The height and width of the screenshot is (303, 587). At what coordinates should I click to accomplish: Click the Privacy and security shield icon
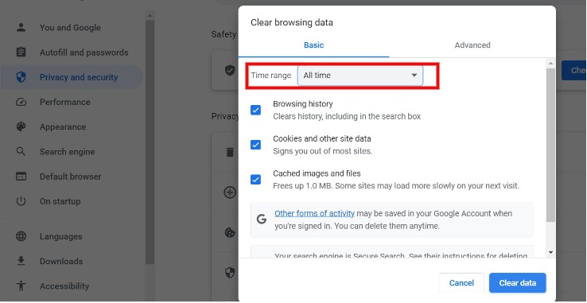coord(21,77)
